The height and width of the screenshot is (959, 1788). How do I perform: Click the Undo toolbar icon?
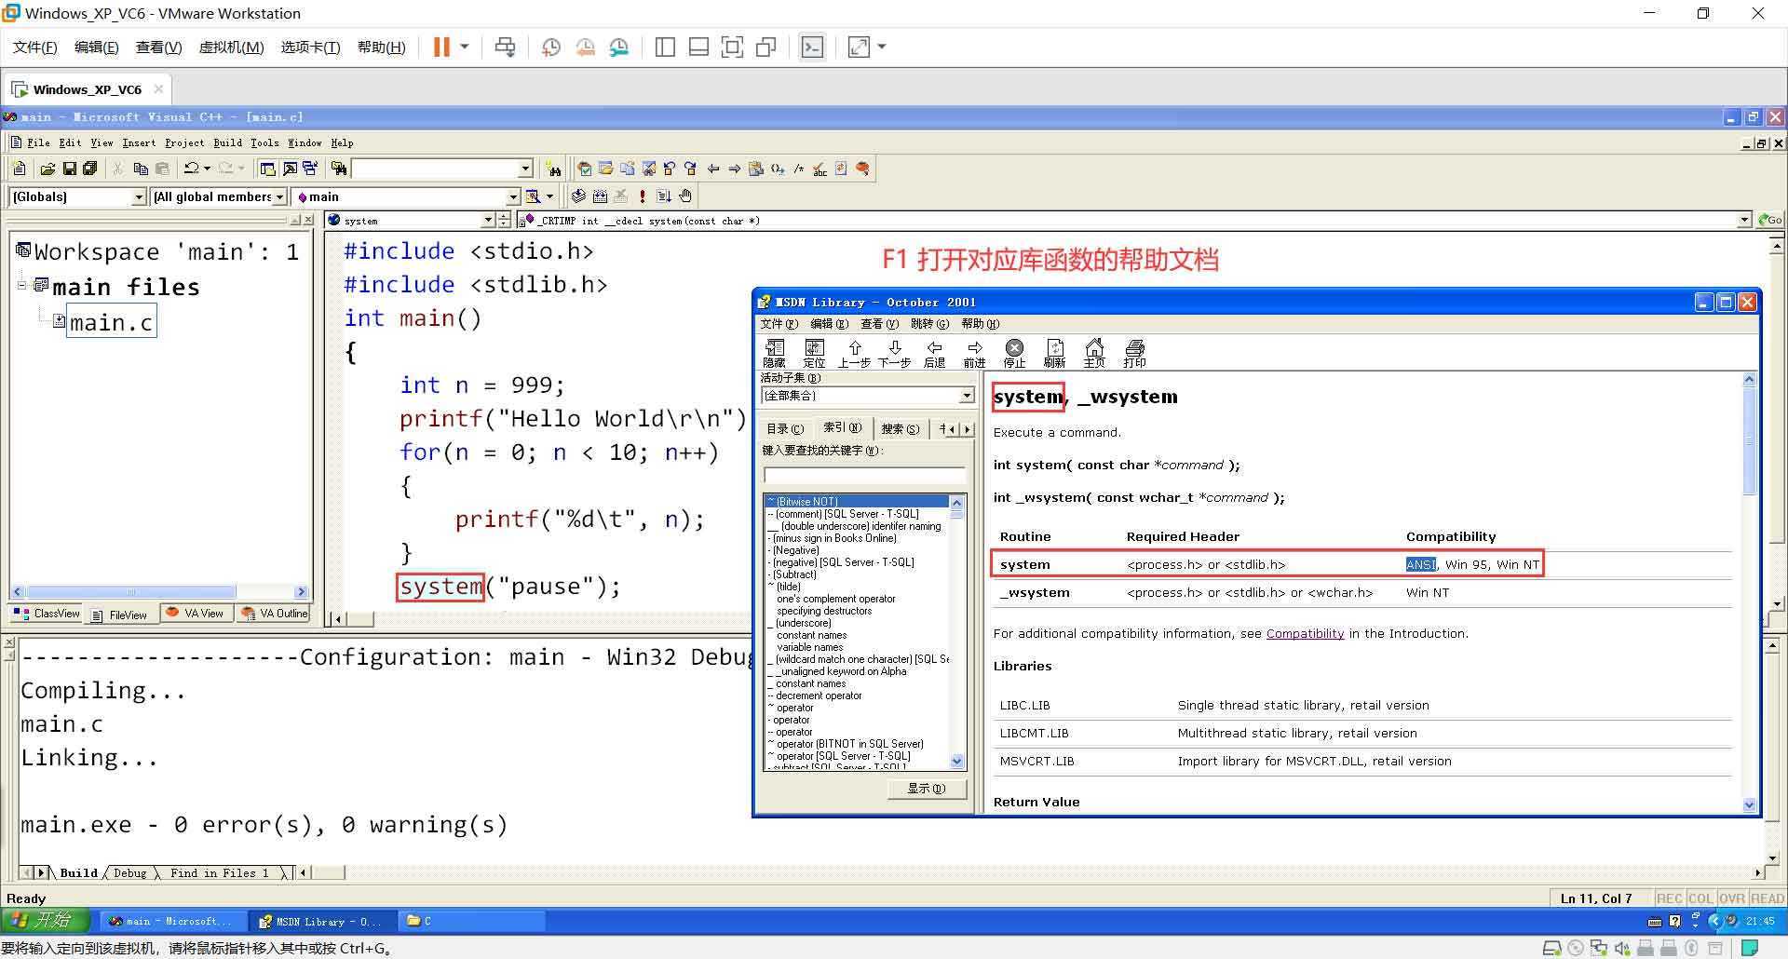pyautogui.click(x=192, y=169)
